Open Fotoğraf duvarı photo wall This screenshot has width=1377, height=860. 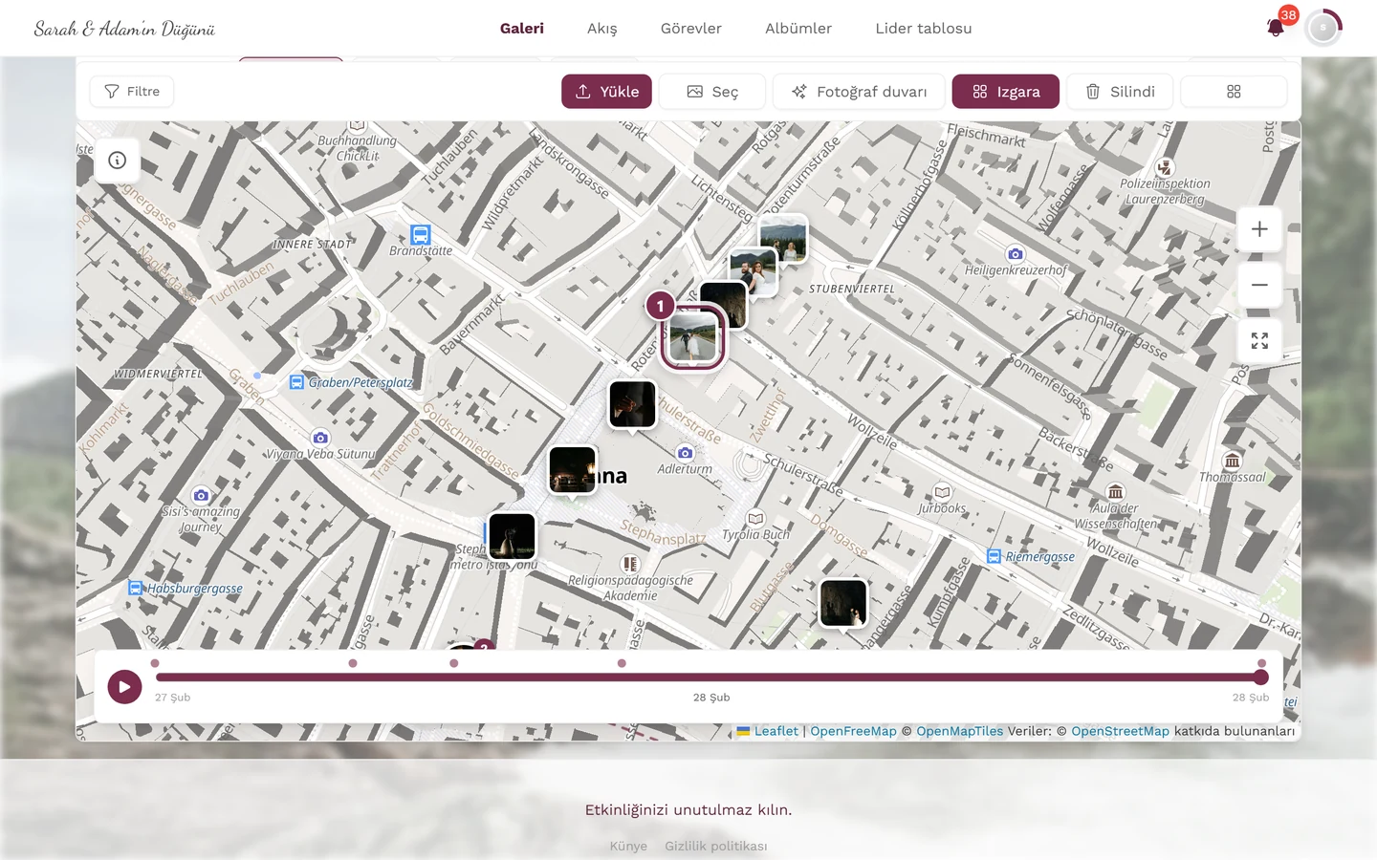pyautogui.click(x=859, y=92)
